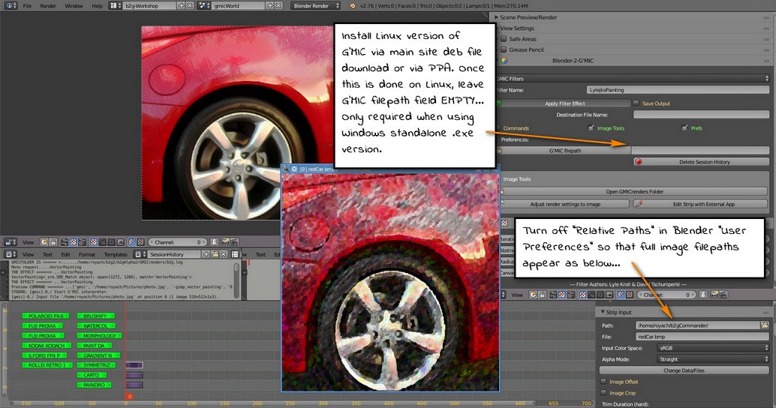
Task: Click Open GMICrenders Folder button
Action: pyautogui.click(x=634, y=191)
